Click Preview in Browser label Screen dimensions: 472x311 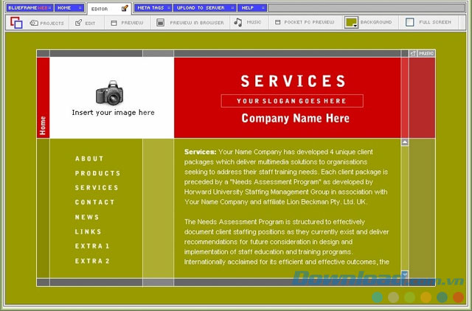tap(197, 23)
